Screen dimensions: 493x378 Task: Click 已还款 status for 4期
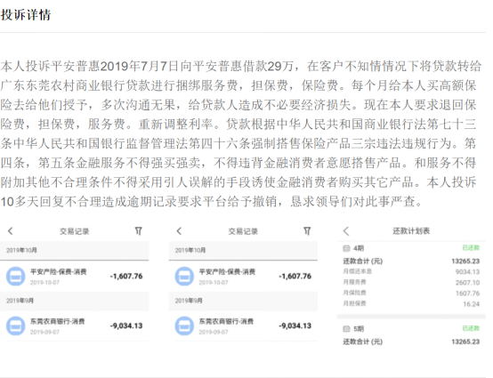[x=471, y=248]
